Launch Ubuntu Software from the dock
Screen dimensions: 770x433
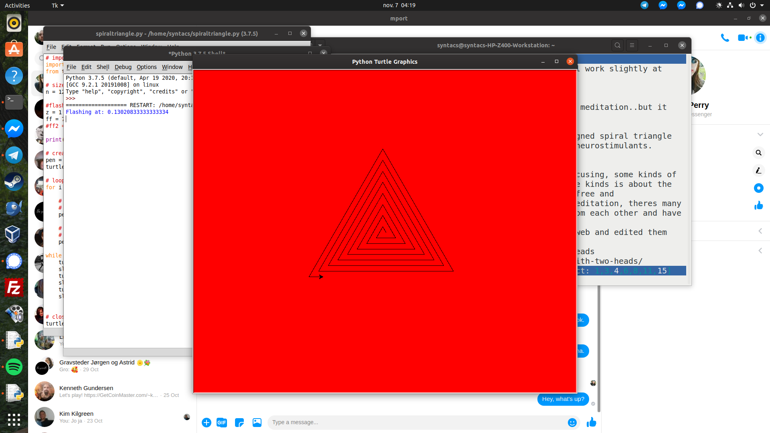pos(14,49)
